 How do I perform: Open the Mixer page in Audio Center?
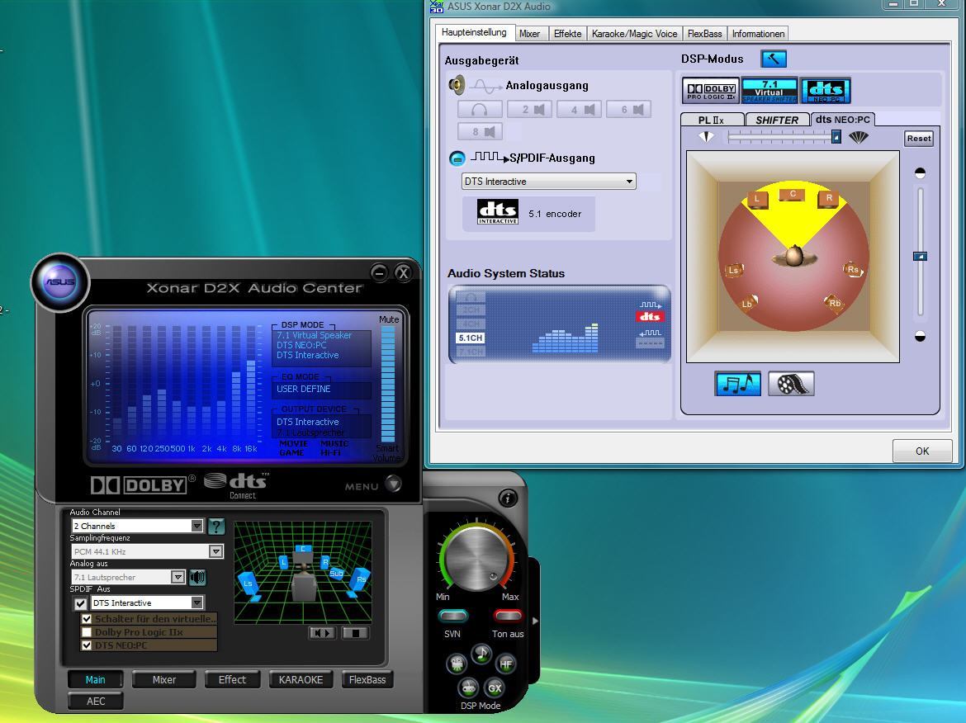pyautogui.click(x=163, y=679)
